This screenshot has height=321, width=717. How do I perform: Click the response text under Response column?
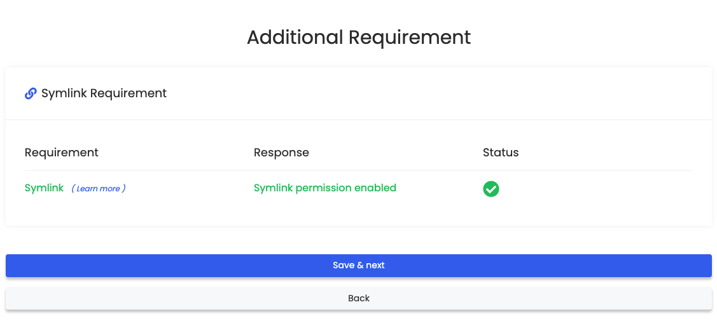click(x=324, y=188)
